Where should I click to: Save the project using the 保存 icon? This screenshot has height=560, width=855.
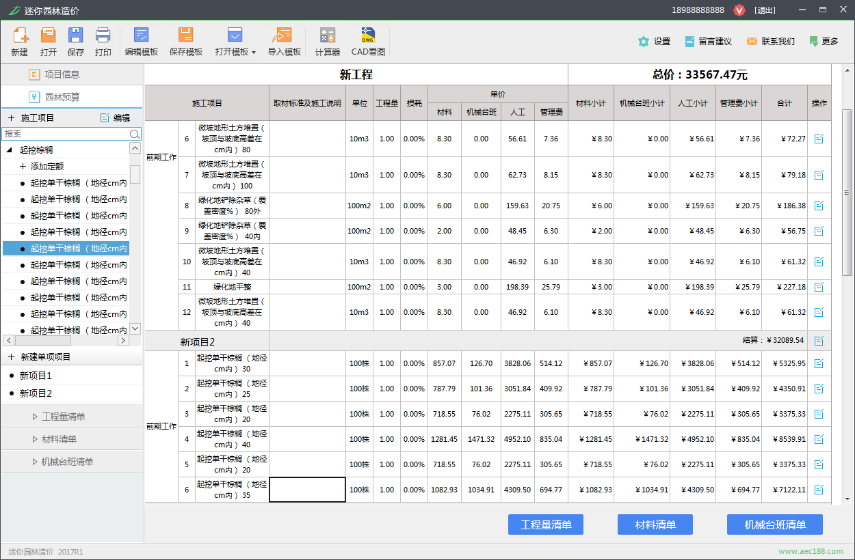[75, 41]
